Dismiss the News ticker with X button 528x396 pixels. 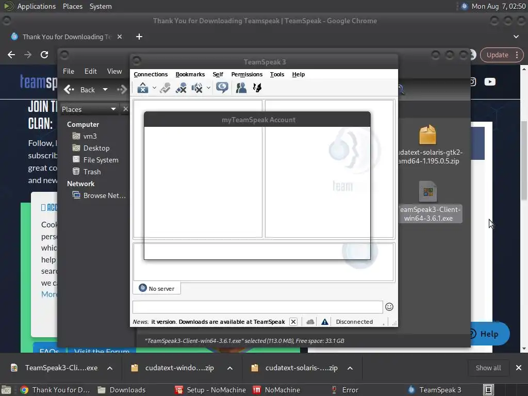[293, 322]
